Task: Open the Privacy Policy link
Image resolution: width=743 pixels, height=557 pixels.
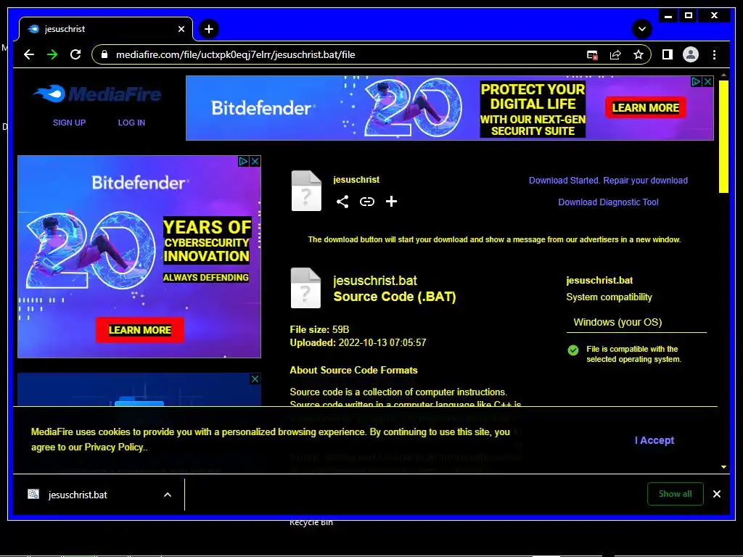Action: 114,447
